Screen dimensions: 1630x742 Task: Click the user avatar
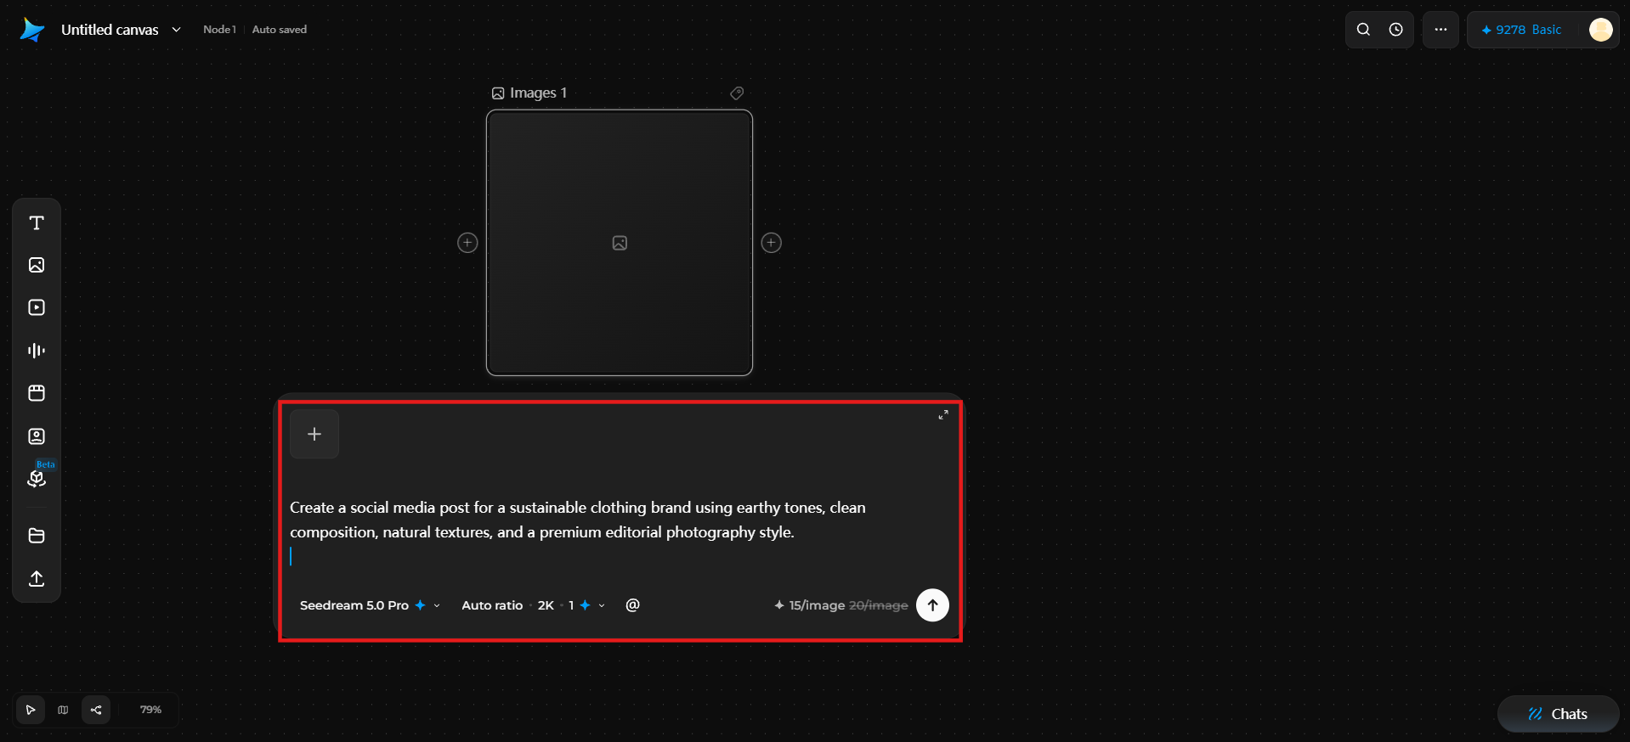tap(1600, 30)
